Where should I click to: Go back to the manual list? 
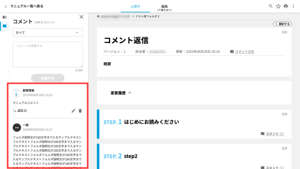(27, 6)
